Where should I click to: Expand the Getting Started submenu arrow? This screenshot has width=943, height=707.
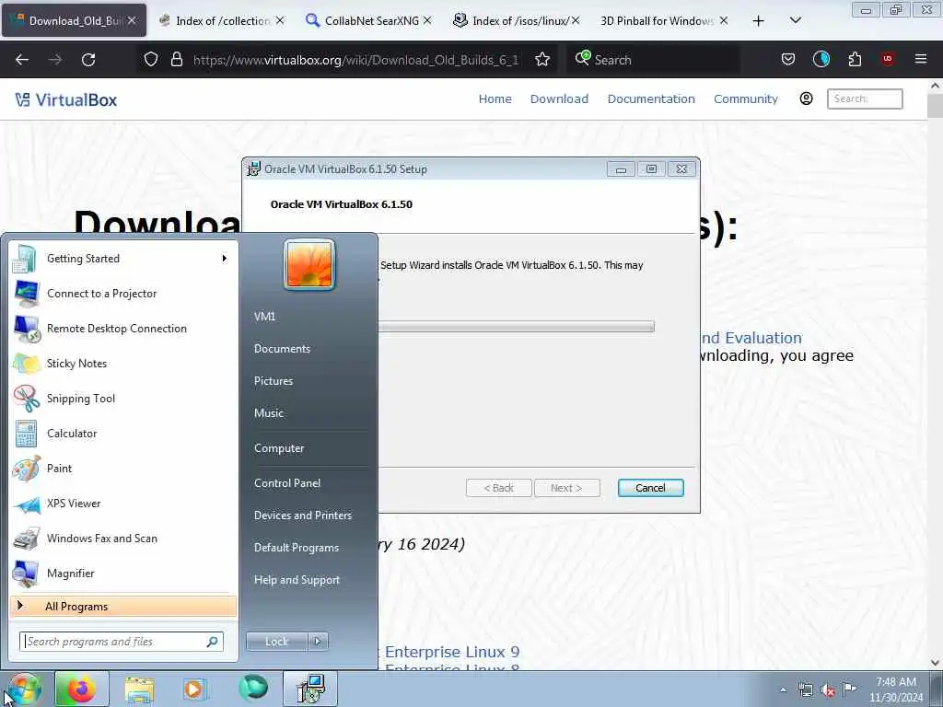(x=225, y=259)
